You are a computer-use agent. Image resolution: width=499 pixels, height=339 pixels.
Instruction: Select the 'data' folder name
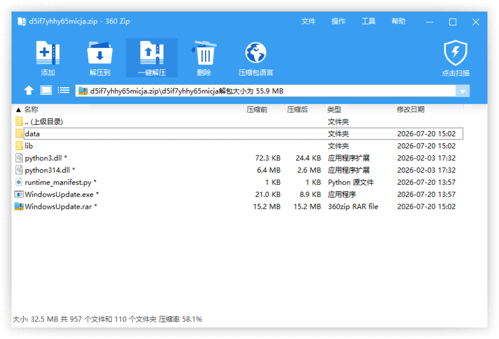coord(32,134)
